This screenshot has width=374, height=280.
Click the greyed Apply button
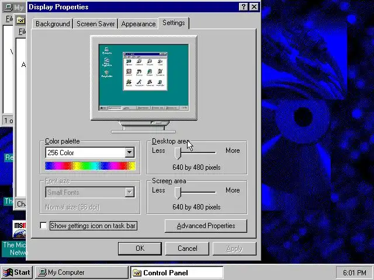pyautogui.click(x=234, y=249)
